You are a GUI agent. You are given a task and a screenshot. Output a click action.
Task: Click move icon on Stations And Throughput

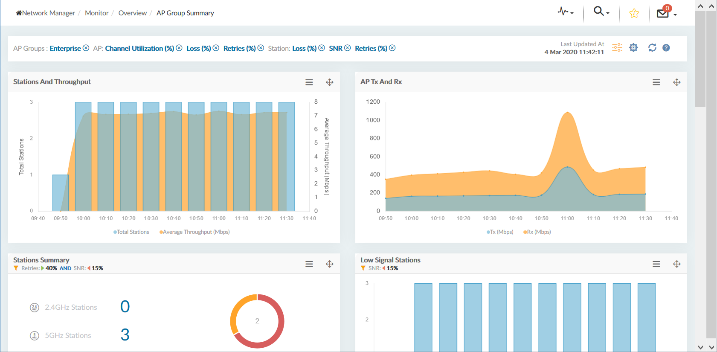[x=330, y=82]
